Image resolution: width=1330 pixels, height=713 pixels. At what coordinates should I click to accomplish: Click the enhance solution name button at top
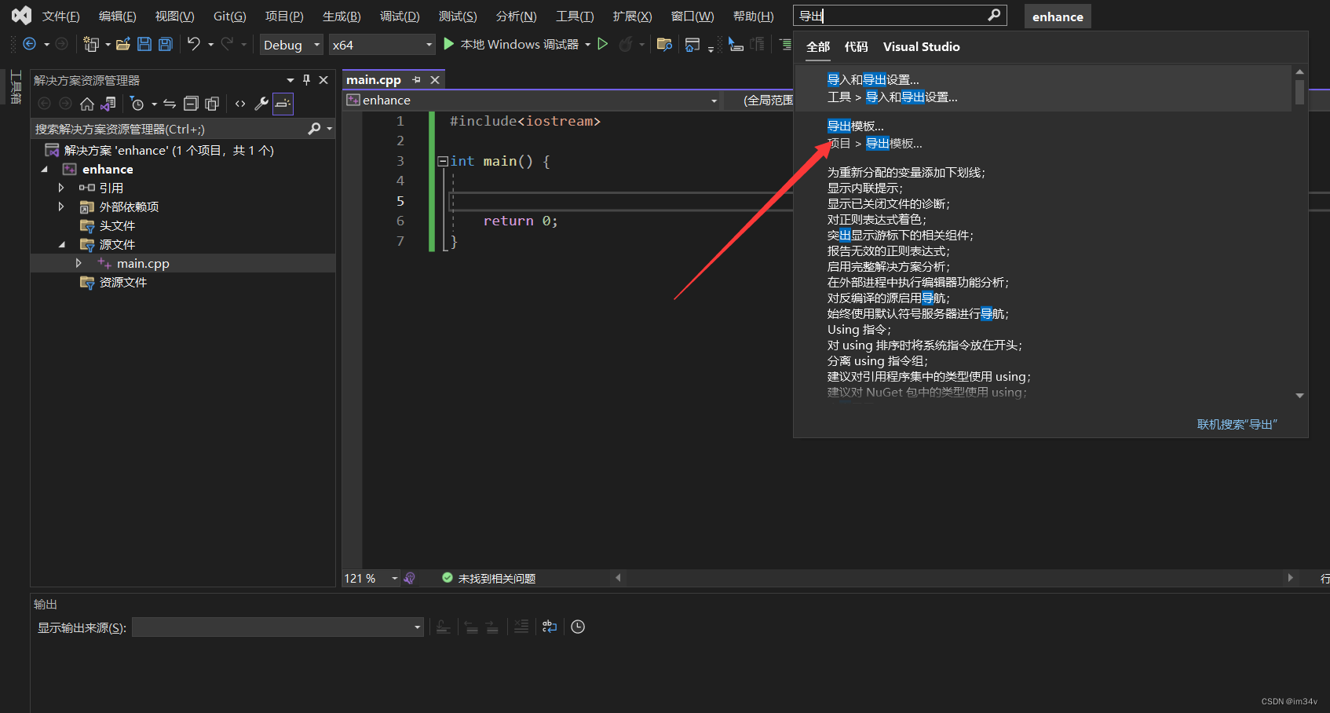pyautogui.click(x=1058, y=16)
